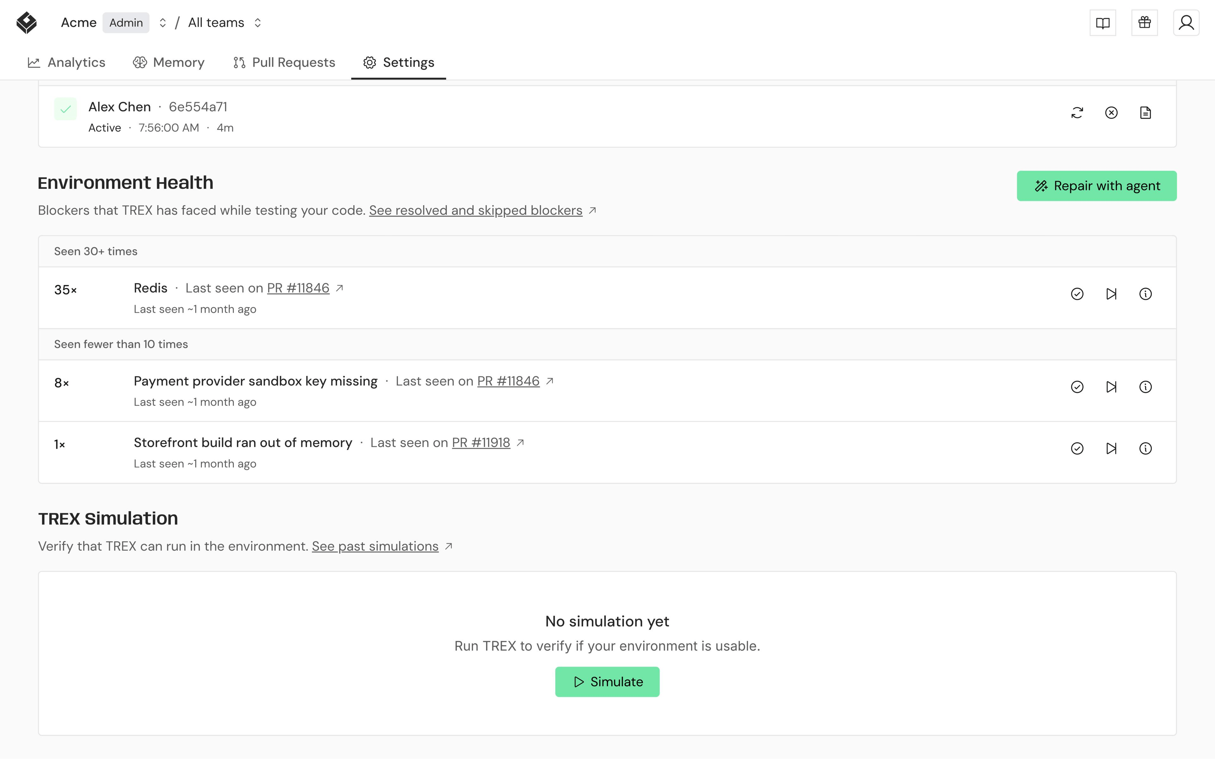View logs document icon for Alex Chen
The height and width of the screenshot is (759, 1215).
click(1145, 113)
